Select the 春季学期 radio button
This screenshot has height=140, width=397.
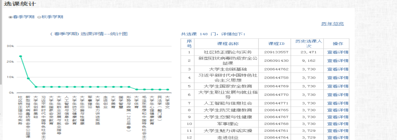(x=10, y=17)
